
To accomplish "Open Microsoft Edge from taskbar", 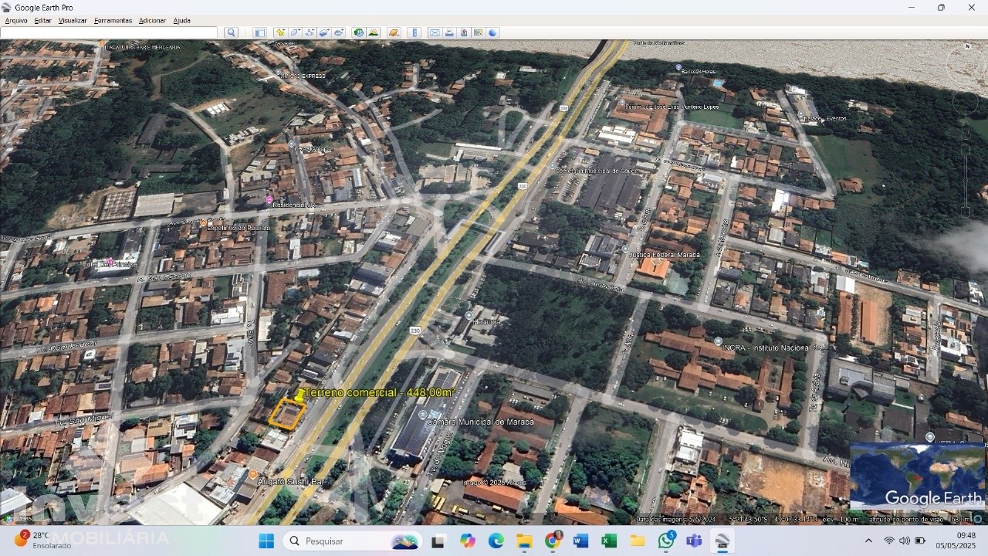I will 496,541.
